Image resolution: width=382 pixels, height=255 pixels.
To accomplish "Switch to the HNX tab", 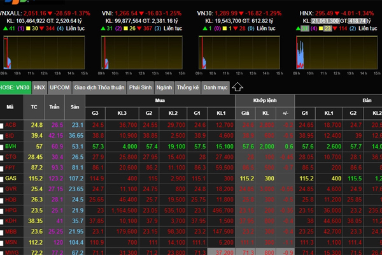I will pos(39,87).
